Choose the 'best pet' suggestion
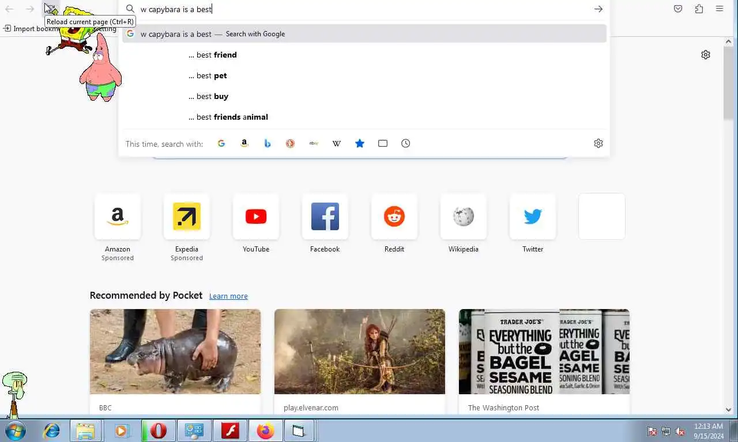Screen dimensions: 738x442 [x=364, y=75]
